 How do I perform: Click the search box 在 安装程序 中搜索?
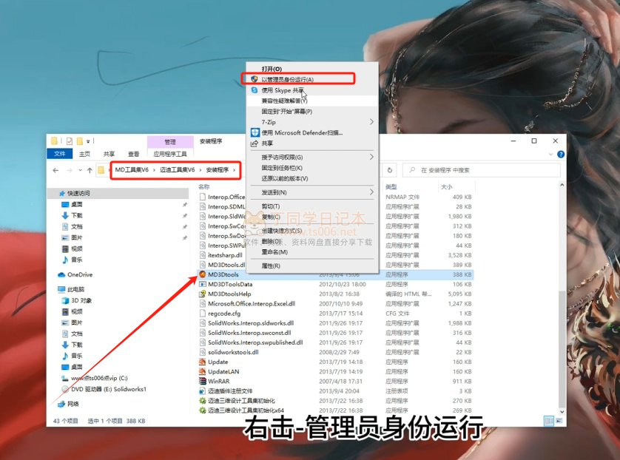481,170
